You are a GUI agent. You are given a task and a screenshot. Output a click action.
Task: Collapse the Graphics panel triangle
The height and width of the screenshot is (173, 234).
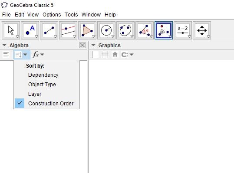coord(93,45)
